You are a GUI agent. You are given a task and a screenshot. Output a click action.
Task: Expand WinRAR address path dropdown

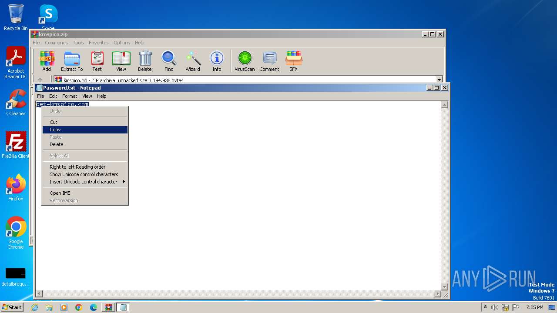click(x=439, y=80)
